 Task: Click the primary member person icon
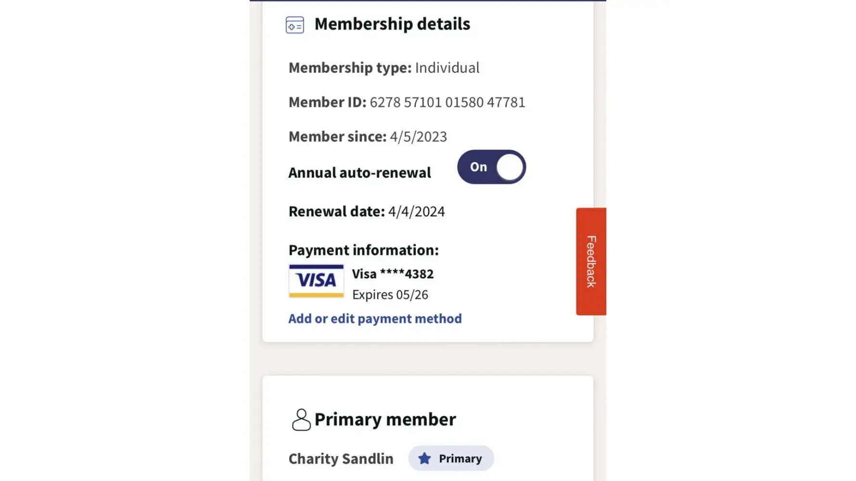point(301,419)
